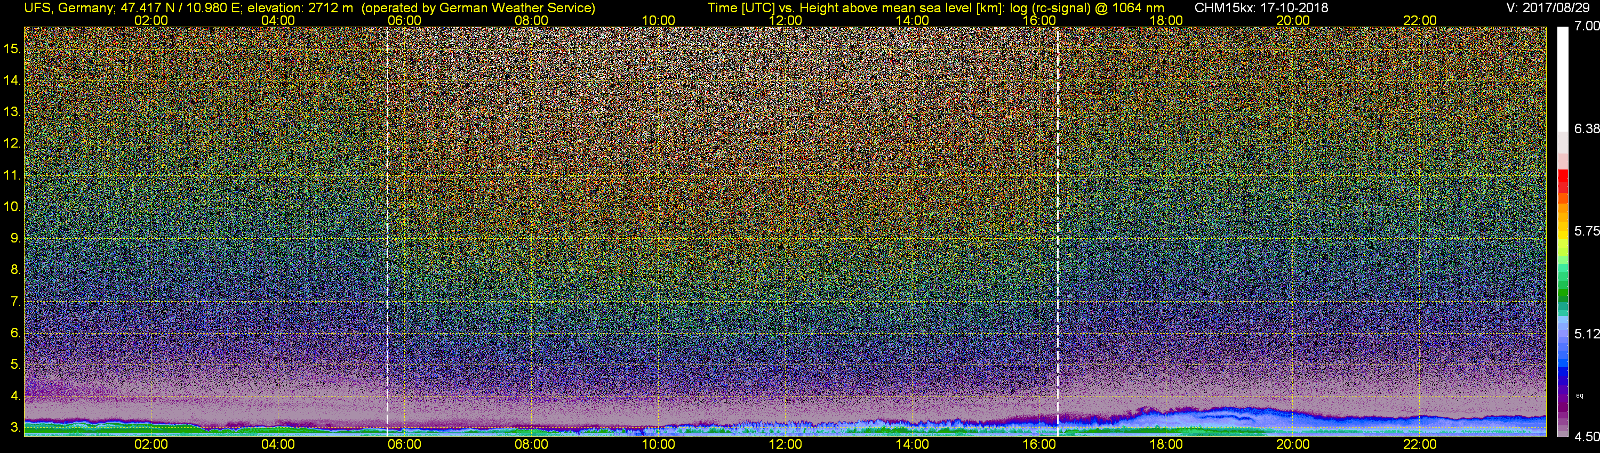Click the height label '15.' on the vertical axis
Screen dimensions: 1600x453
point(12,49)
